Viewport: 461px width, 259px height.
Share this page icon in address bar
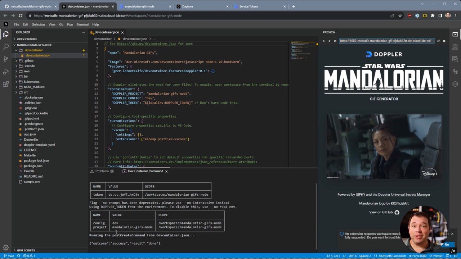[x=392, y=15]
